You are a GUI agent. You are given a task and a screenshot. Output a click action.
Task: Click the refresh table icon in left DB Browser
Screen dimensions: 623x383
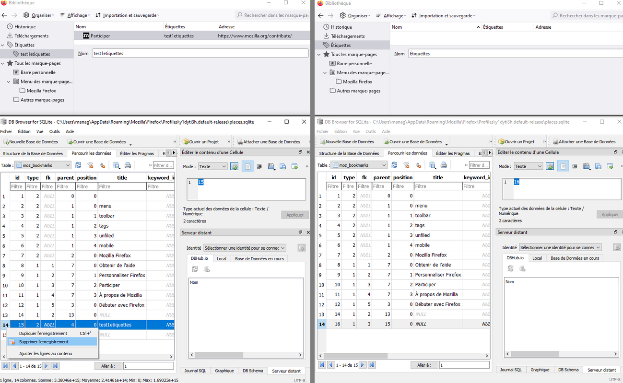tap(78, 165)
